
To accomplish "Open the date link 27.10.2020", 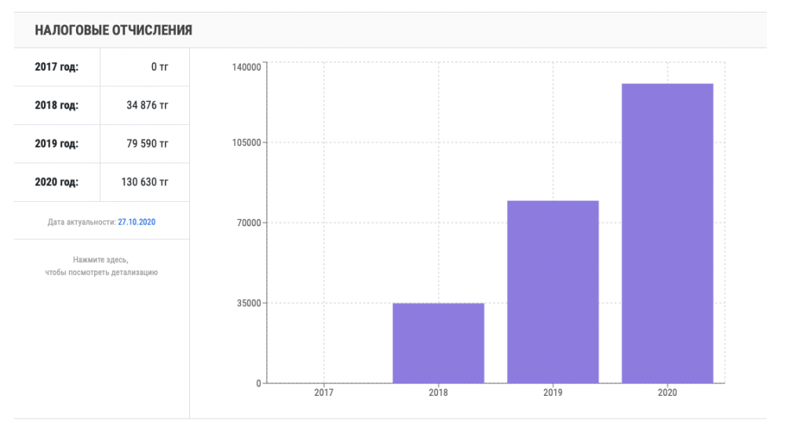I will (137, 222).
